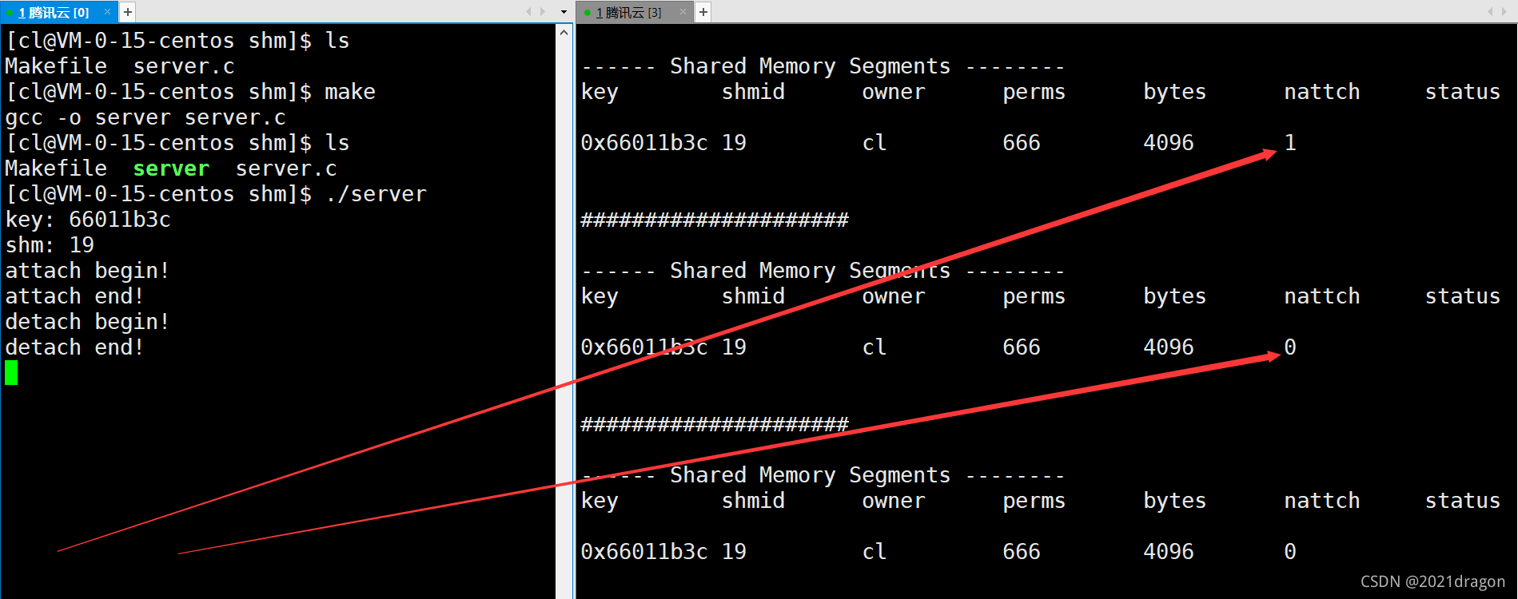Switch to the 腾讯云 [0] session tab
The image size is (1518, 599).
pos(54,12)
